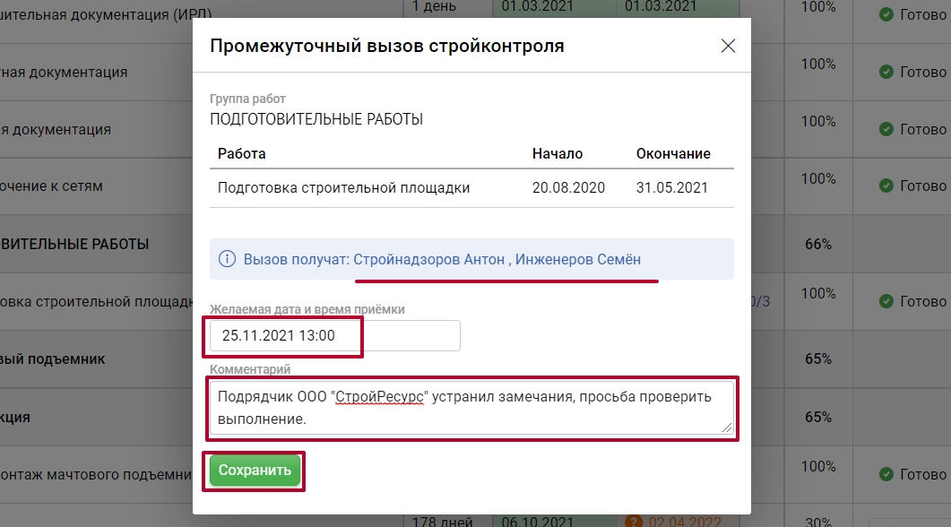Click the Желаемая дата и время приёмки field
Image resolution: width=951 pixels, height=527 pixels.
(334, 336)
